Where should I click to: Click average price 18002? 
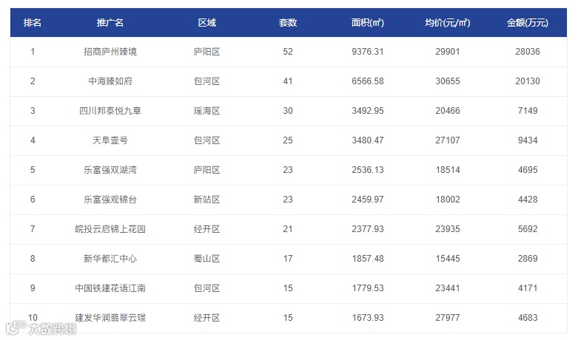tap(448, 200)
